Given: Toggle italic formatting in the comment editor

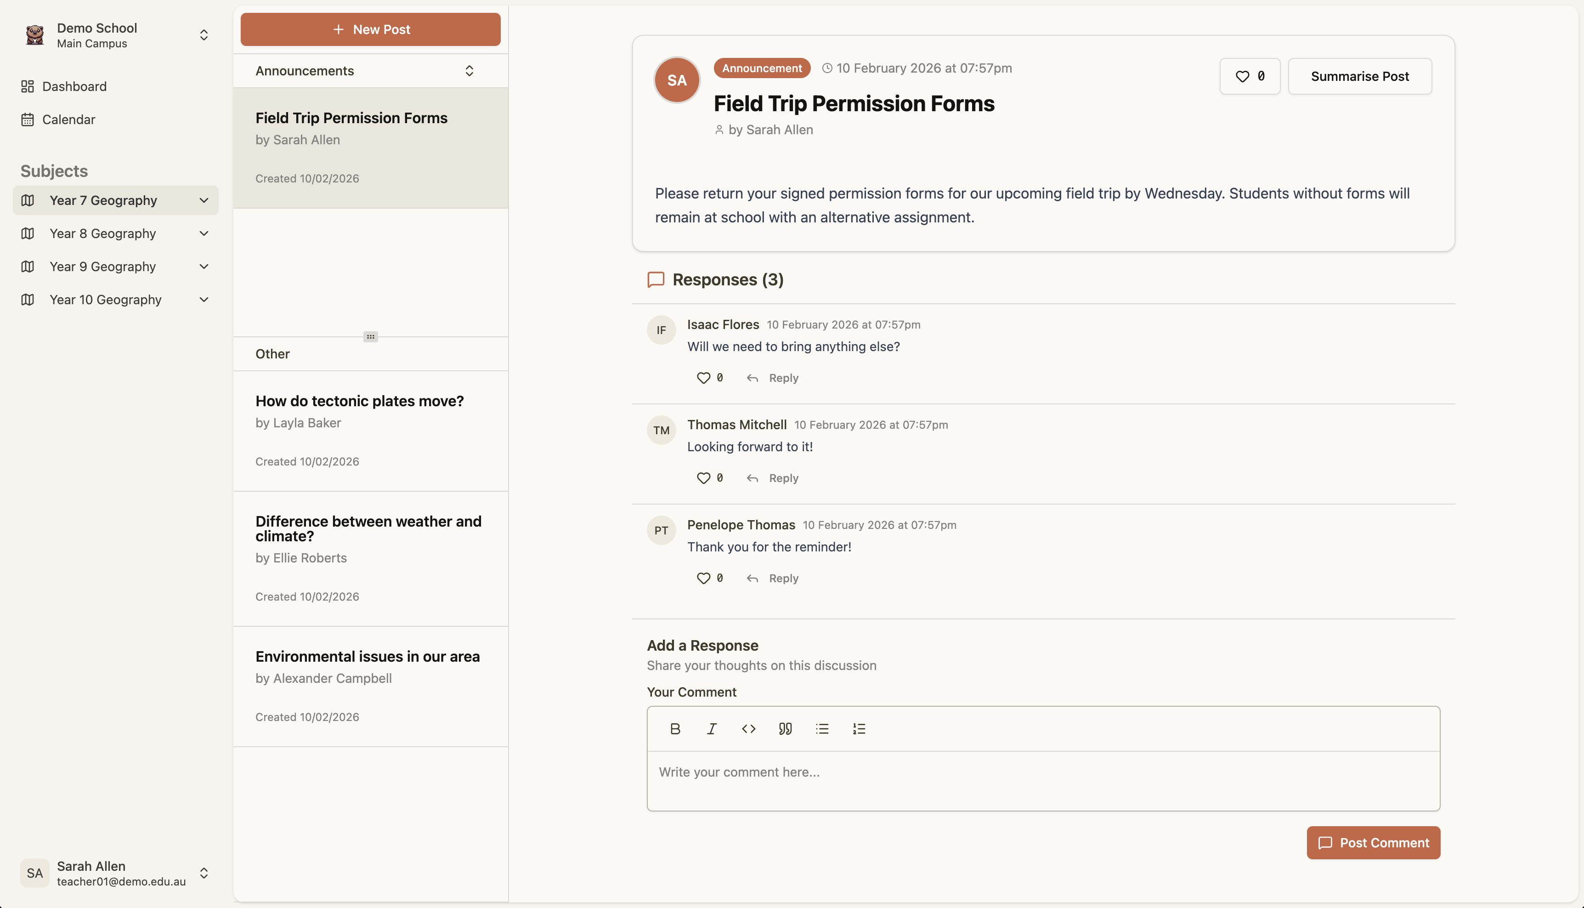Looking at the screenshot, I should 711,728.
